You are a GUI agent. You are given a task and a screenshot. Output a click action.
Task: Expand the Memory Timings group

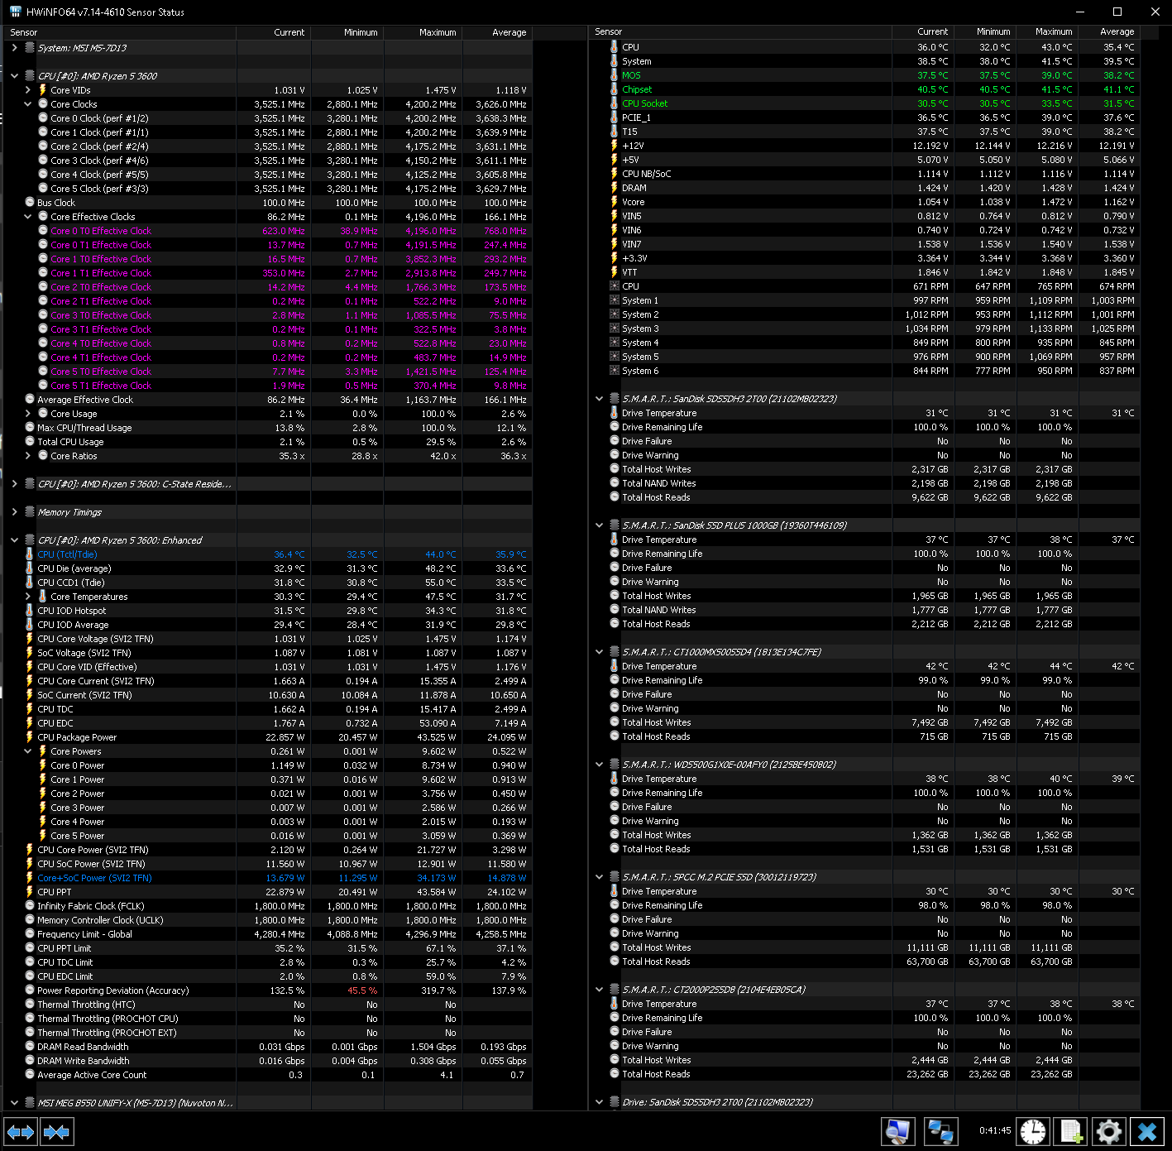click(14, 512)
